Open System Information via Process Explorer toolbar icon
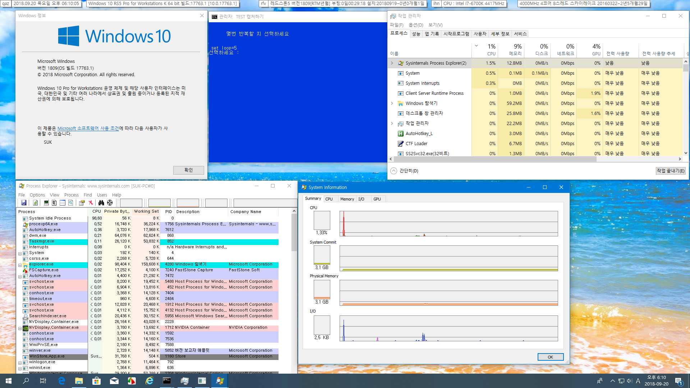Viewport: 690px width, 388px height. 46,203
